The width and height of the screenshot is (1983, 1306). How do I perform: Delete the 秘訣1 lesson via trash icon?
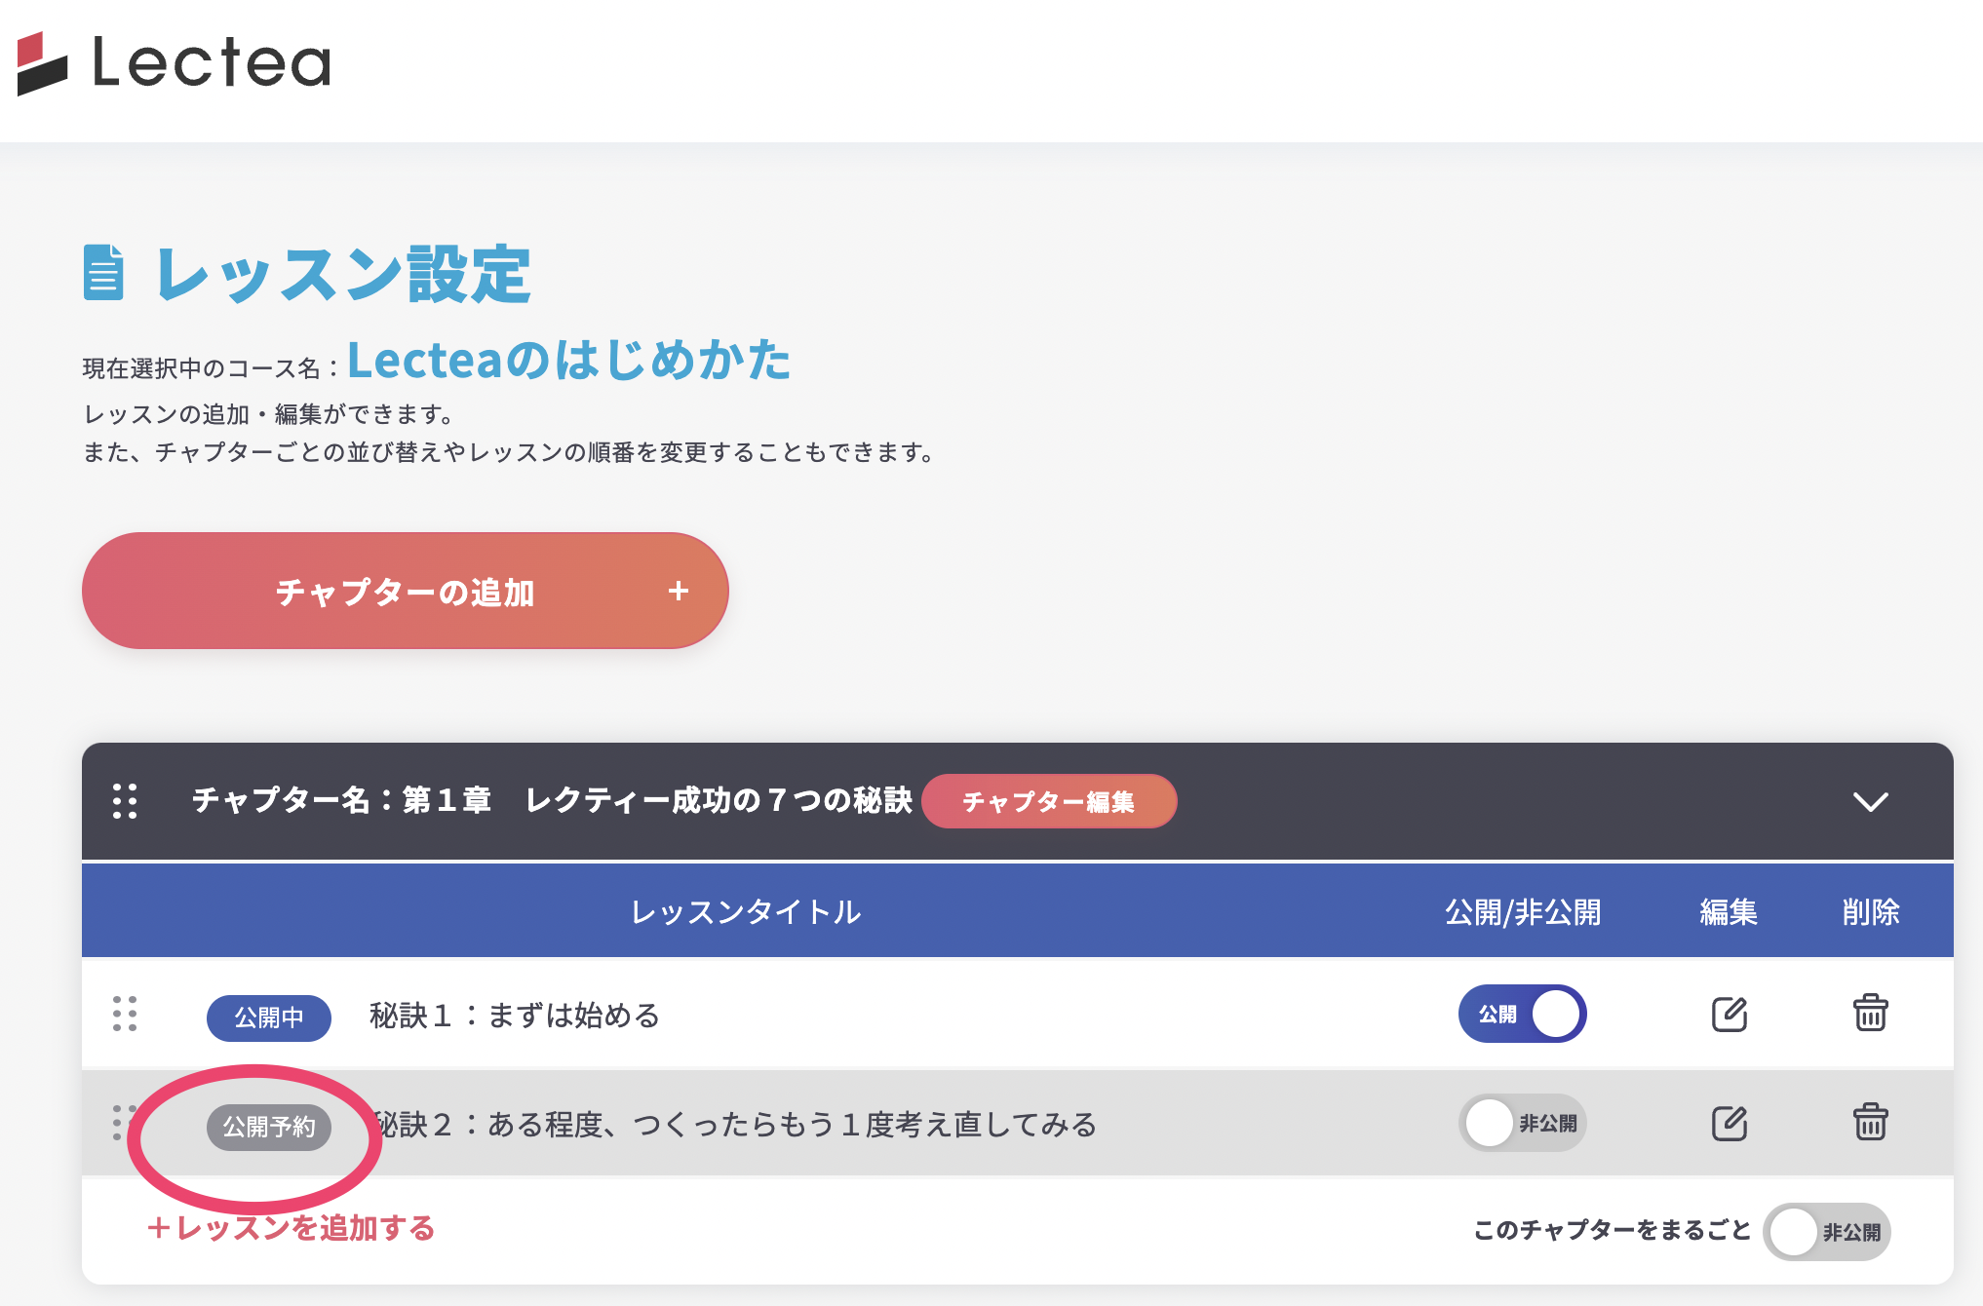(x=1870, y=1014)
